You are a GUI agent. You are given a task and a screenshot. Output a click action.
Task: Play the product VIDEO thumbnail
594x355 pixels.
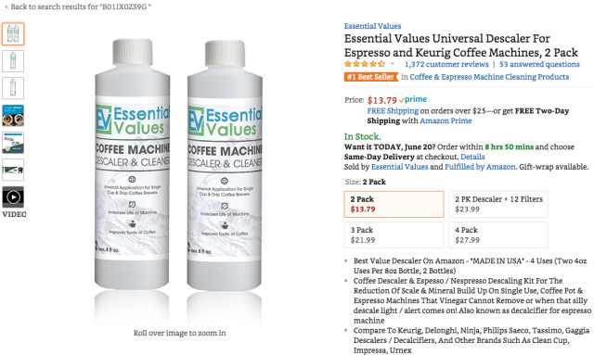(13, 197)
